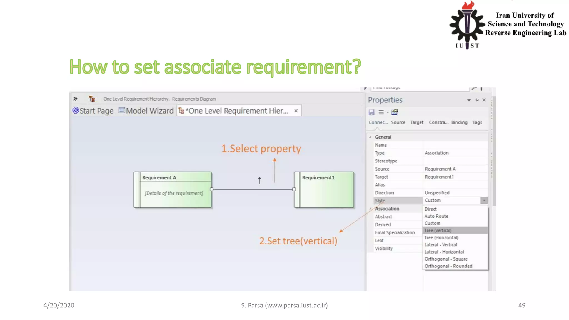The width and height of the screenshot is (569, 320).
Task: Click the double chevron expand icon
Action: coord(75,99)
